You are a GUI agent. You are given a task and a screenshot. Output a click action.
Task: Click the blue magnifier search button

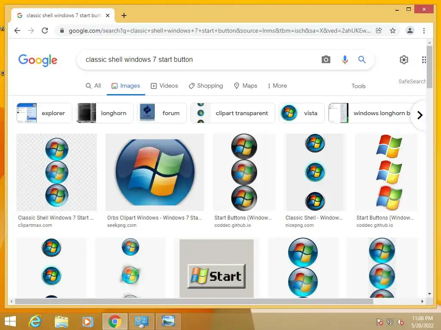coord(362,59)
